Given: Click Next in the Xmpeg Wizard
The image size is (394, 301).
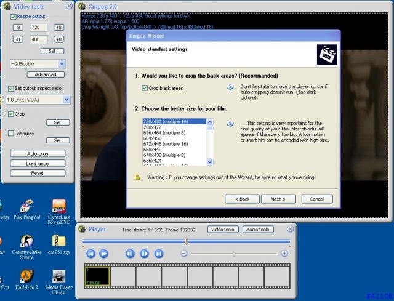Looking at the screenshot, I should (278, 199).
